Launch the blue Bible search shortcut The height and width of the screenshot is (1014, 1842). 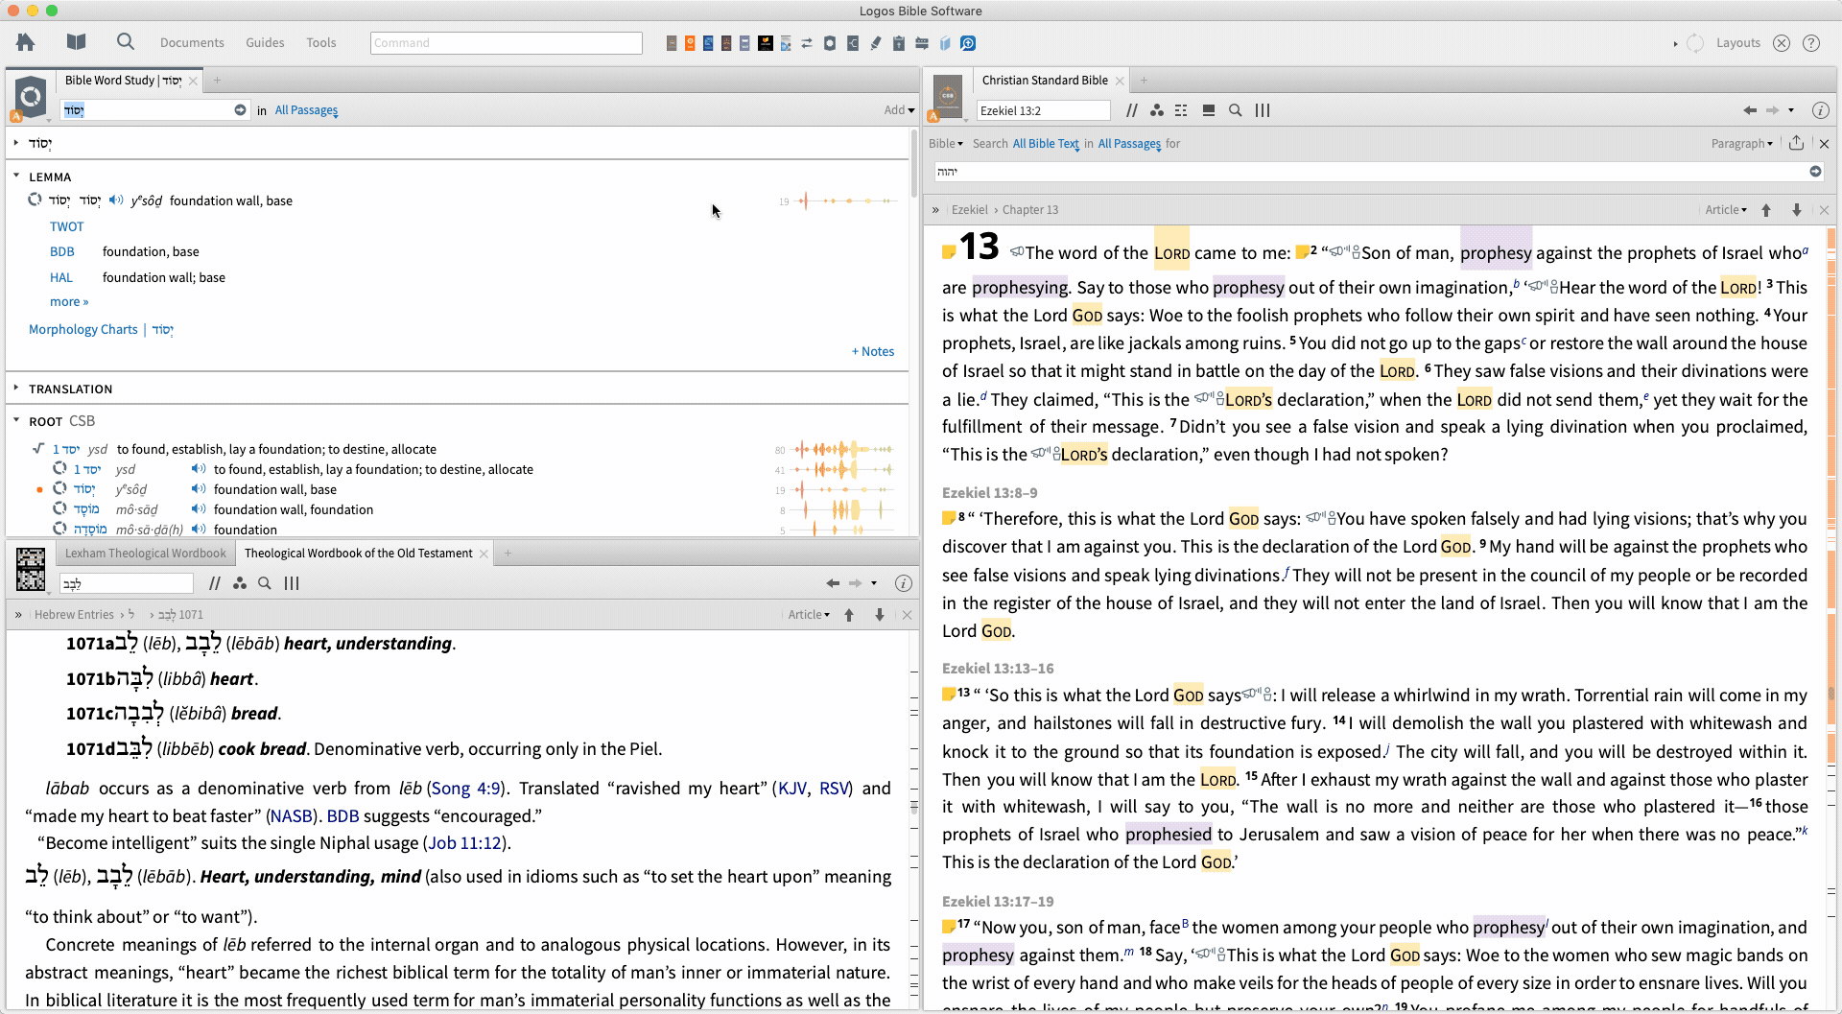click(x=968, y=43)
